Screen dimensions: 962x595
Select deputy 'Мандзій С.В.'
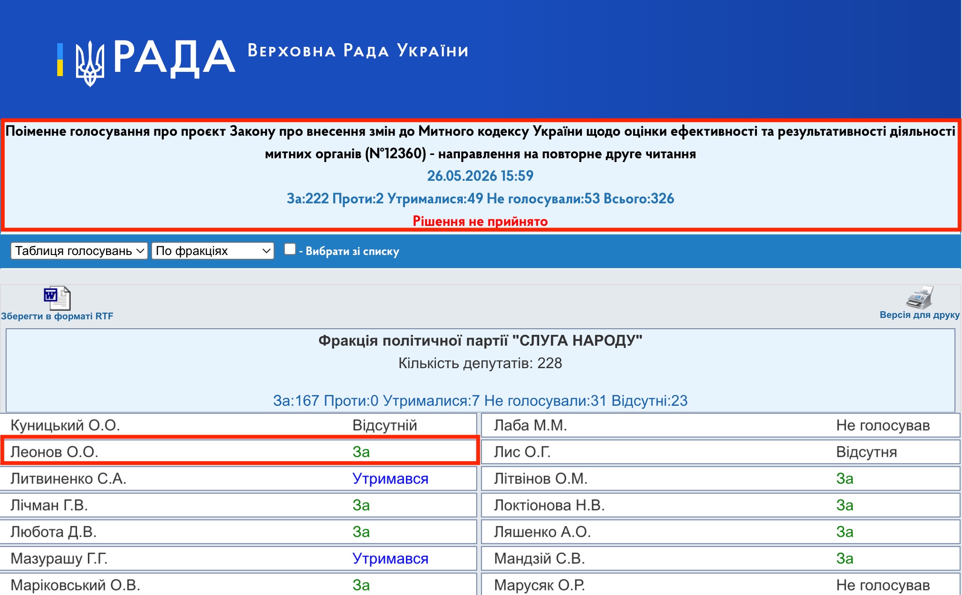coord(539,559)
